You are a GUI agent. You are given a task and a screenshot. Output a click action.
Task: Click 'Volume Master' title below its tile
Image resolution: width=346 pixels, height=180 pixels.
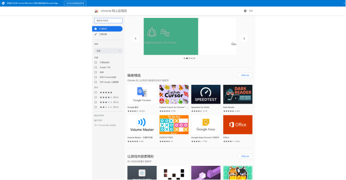tap(140, 138)
